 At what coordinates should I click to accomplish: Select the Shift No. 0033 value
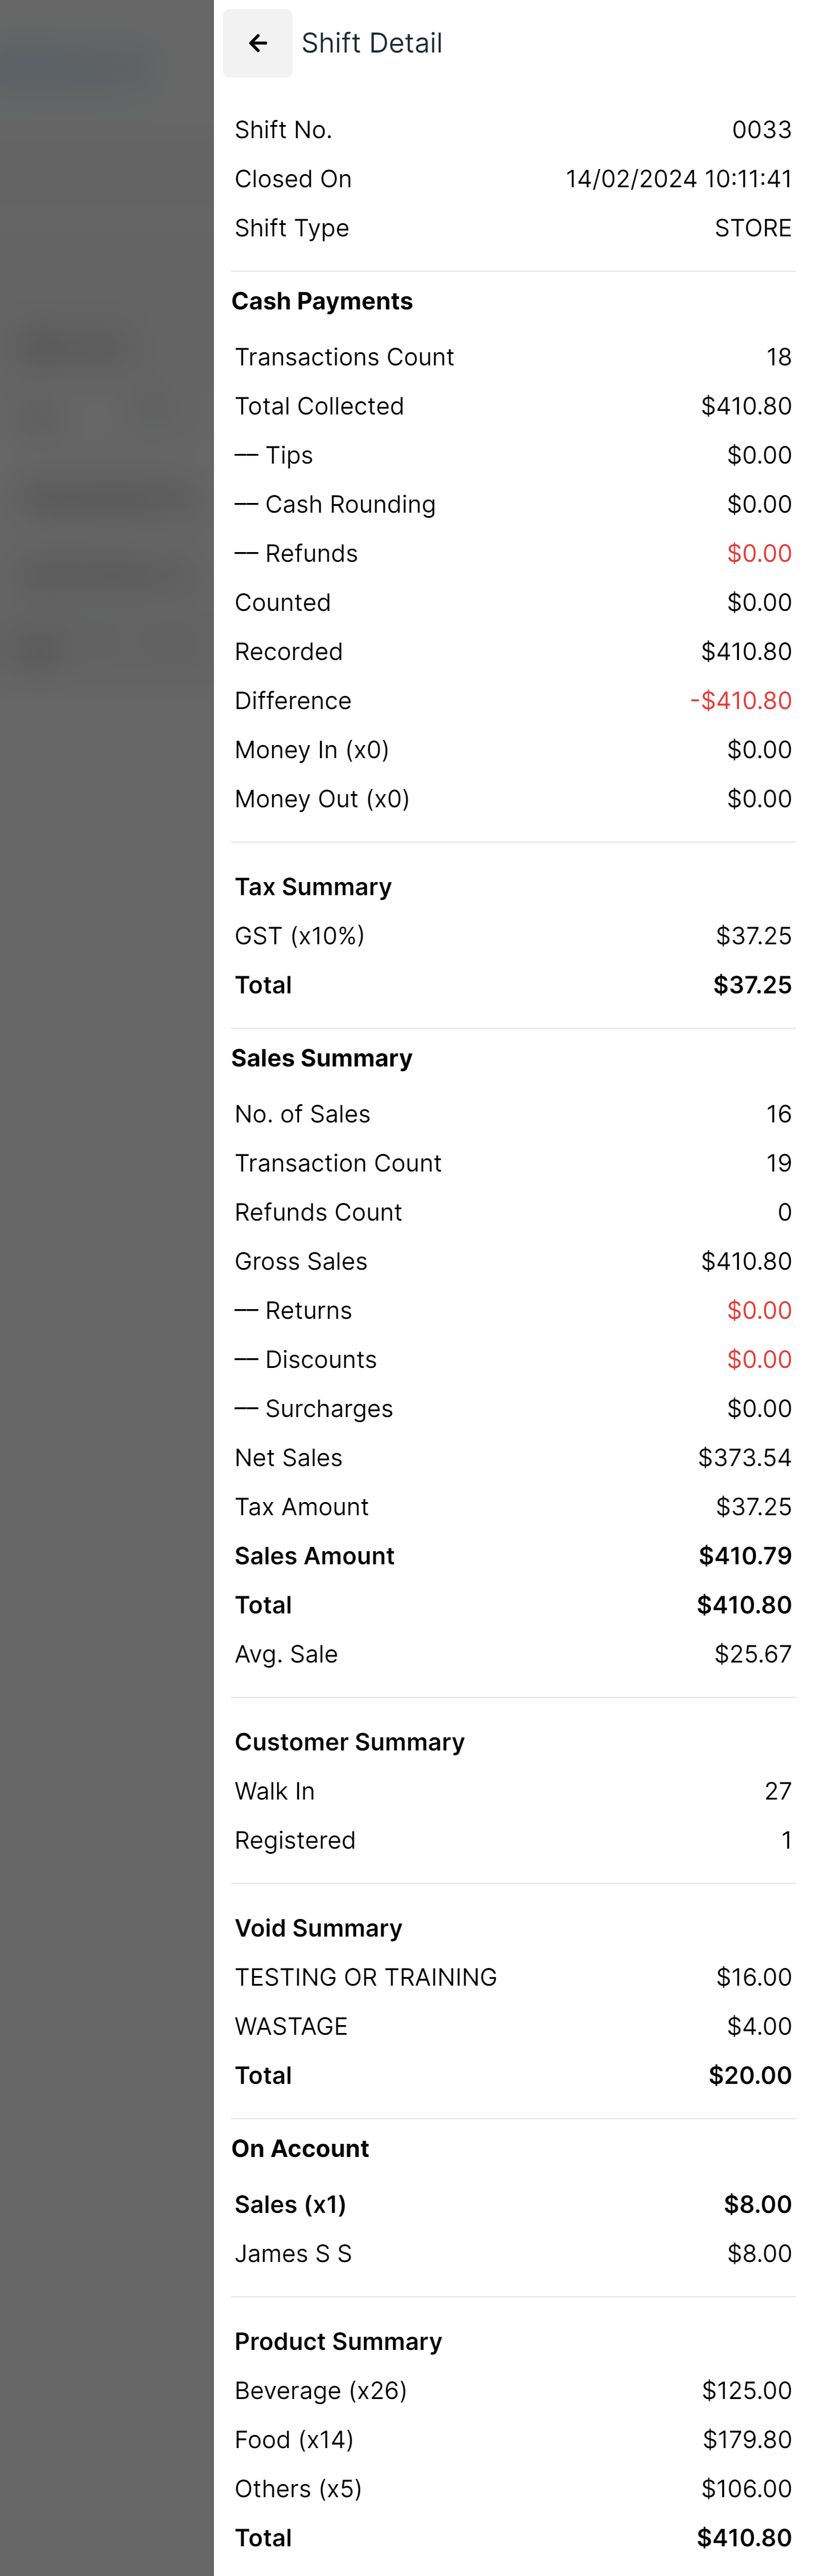tap(761, 130)
